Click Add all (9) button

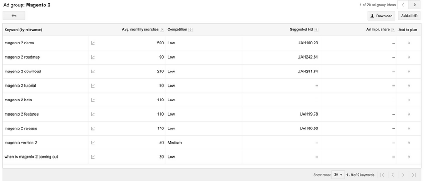pos(409,16)
